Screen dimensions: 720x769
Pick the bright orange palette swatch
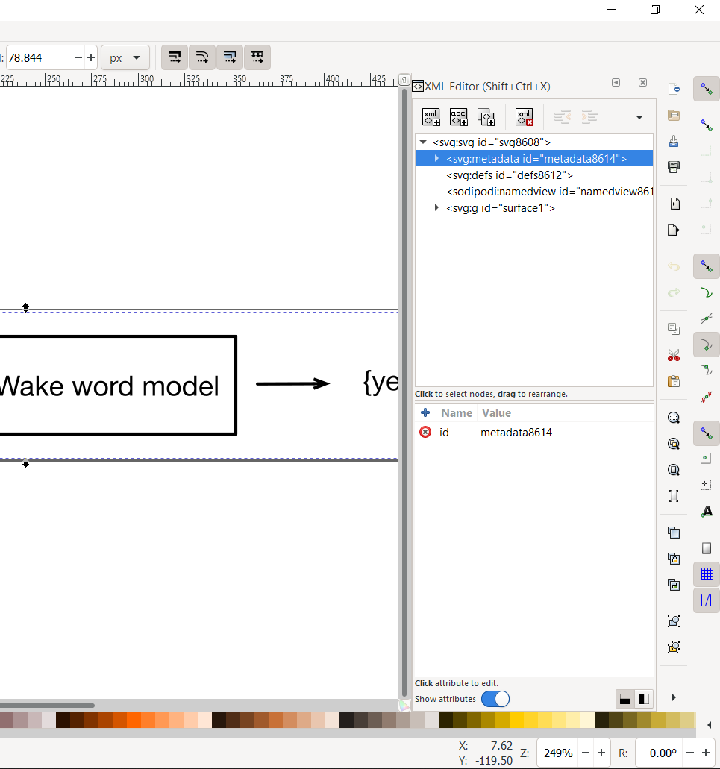134,720
